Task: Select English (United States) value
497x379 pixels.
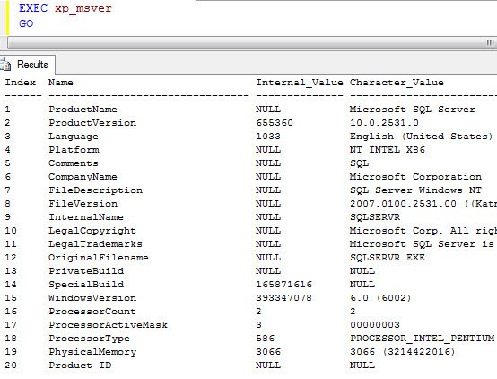Action: coord(422,137)
